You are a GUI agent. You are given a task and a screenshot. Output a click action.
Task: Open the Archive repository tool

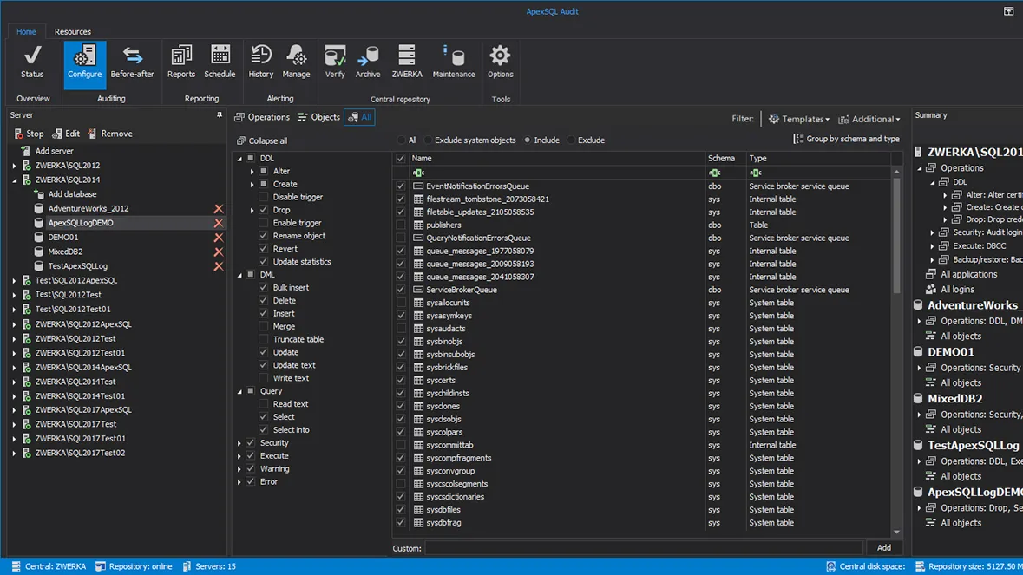368,62
